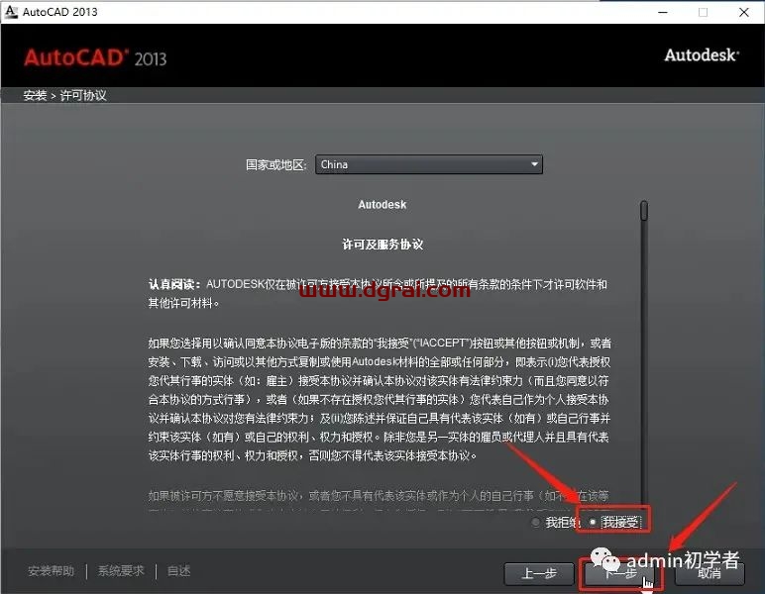Click the 许可协议 breadcrumb item
This screenshot has width=765, height=594.
click(83, 95)
